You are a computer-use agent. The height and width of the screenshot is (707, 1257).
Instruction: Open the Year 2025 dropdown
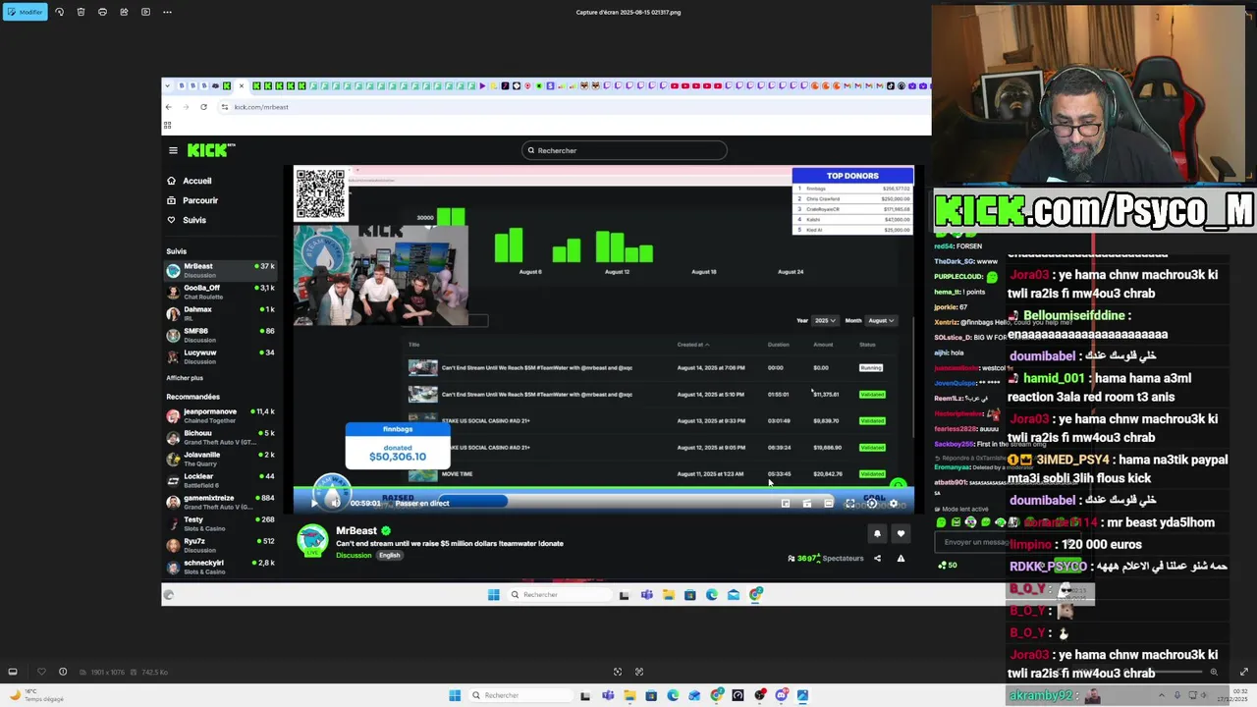(x=825, y=320)
